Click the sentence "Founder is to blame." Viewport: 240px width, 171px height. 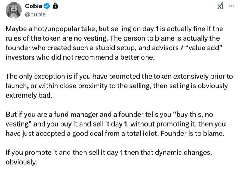(x=192, y=133)
